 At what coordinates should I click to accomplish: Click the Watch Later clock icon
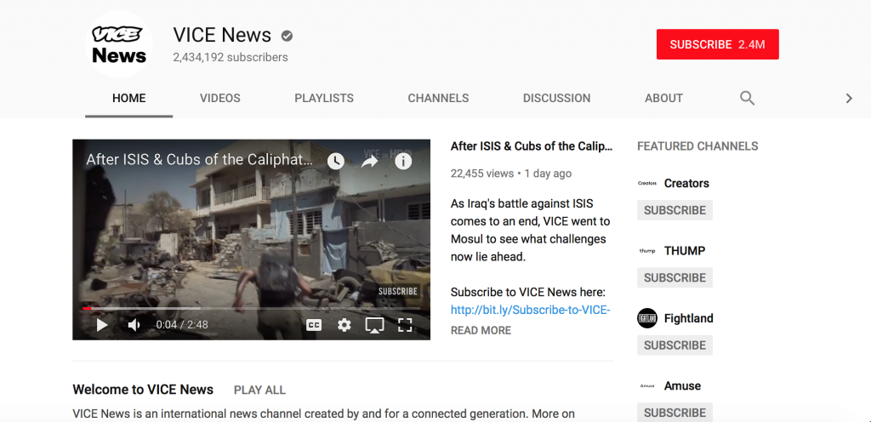tap(336, 161)
